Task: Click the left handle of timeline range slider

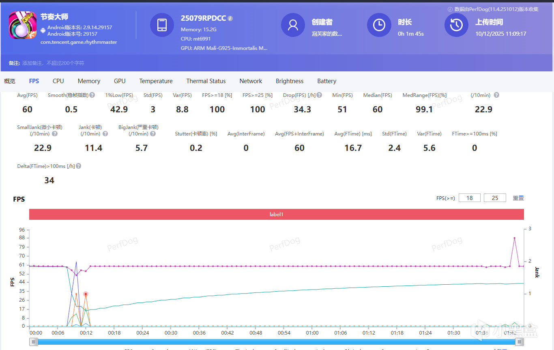Action: tap(34, 342)
